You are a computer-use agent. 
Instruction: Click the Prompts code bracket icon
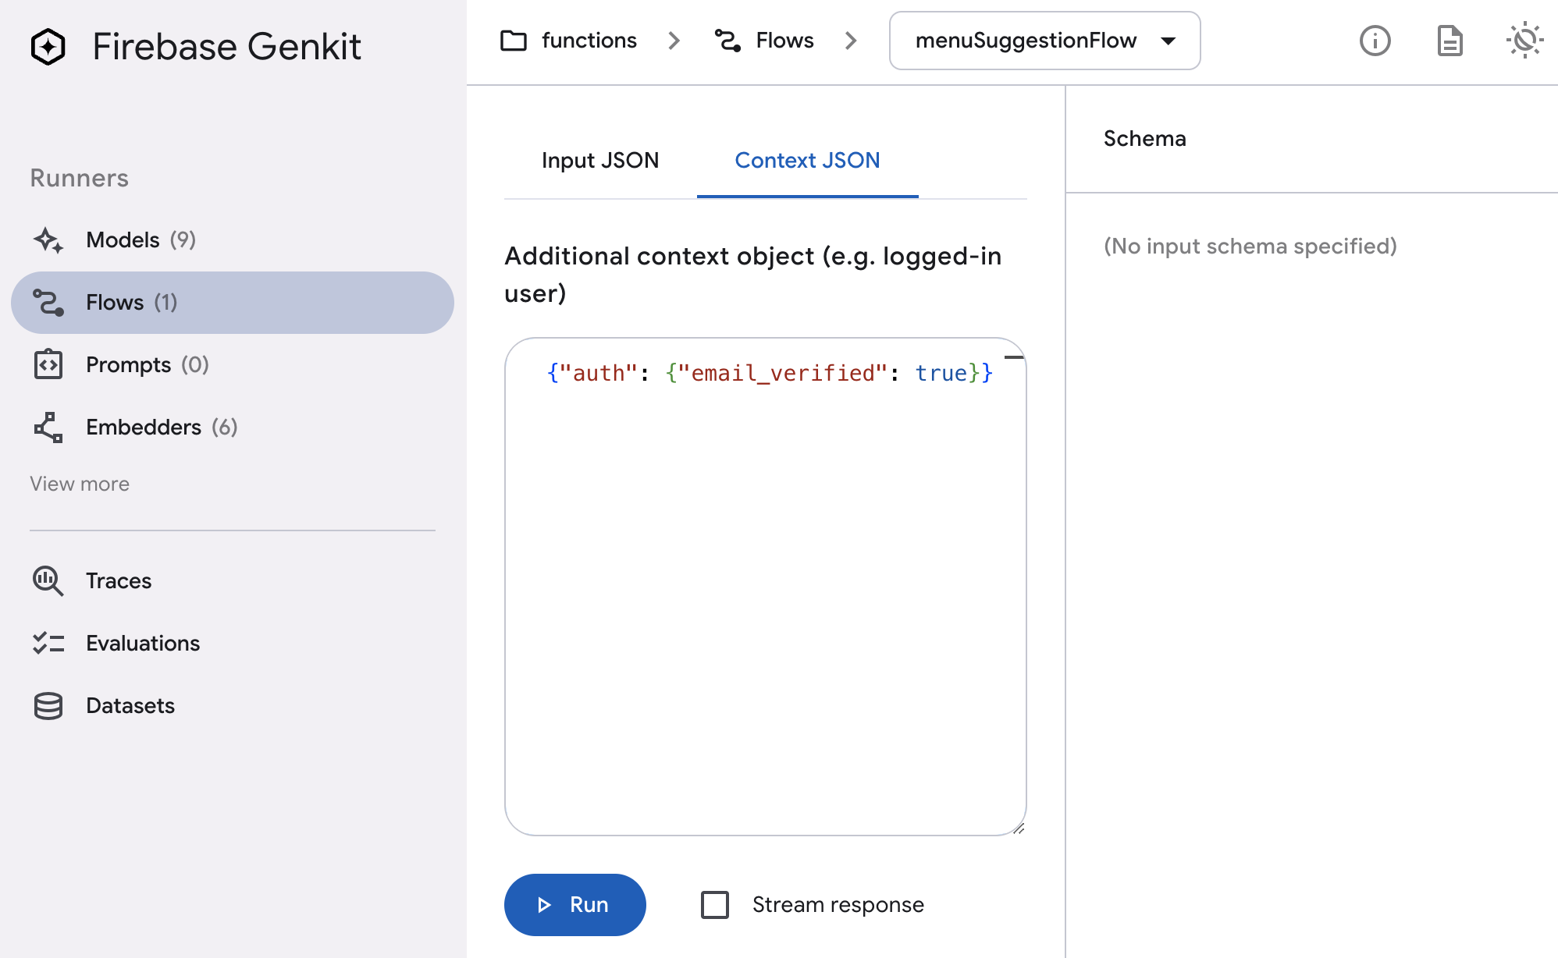click(x=48, y=365)
